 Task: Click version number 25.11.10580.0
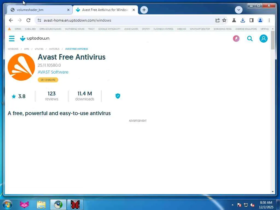[x=49, y=65]
